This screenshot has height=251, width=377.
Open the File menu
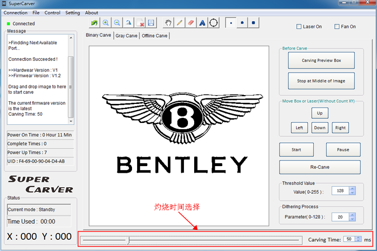(x=36, y=13)
